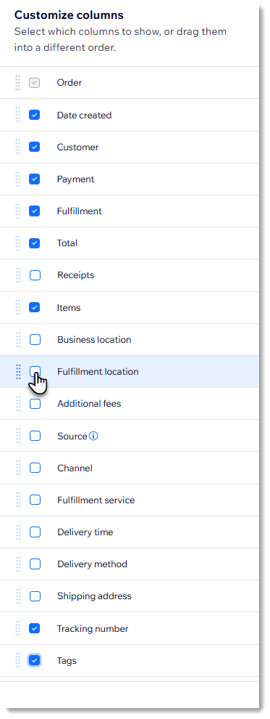Click the 'Customer' label
This screenshot has height=719, width=270.
click(77, 147)
